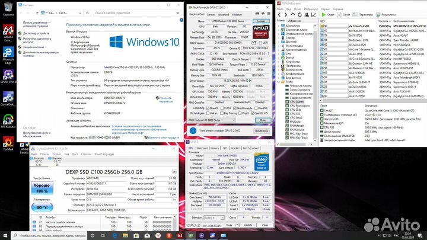Image resolution: width=427 pixels, height=240 pixels.
Task: Open GPU-Z graphics card selection dropdown
Action: [x=212, y=120]
